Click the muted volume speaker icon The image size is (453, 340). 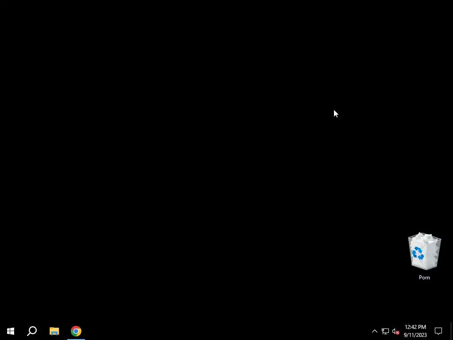(x=395, y=331)
